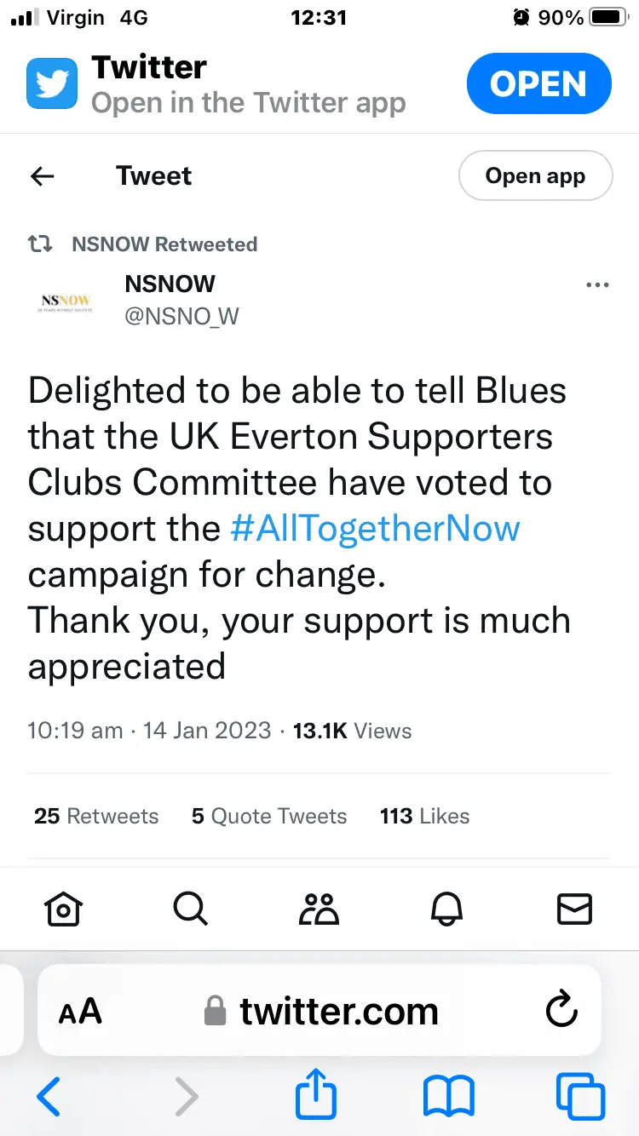
Task: Tap the blue OPEN button
Action: [x=538, y=84]
